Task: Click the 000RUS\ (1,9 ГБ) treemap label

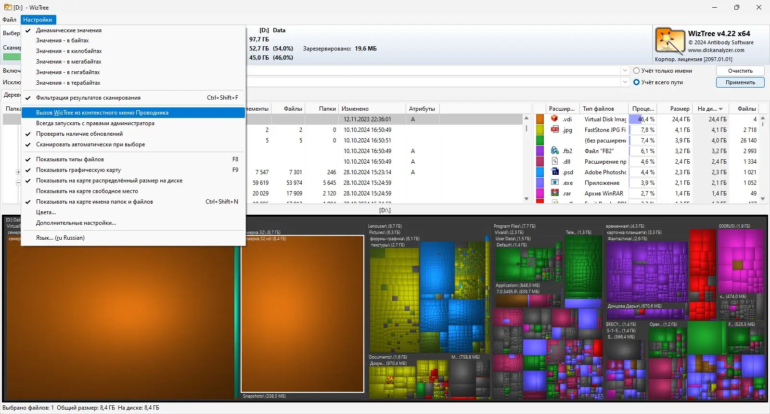Action: click(x=734, y=226)
